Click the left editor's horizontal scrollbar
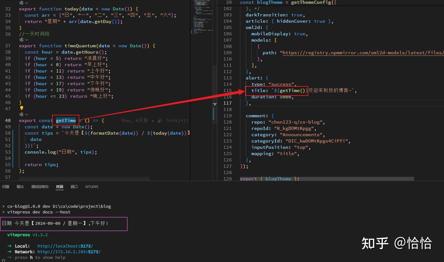 (x=84, y=179)
